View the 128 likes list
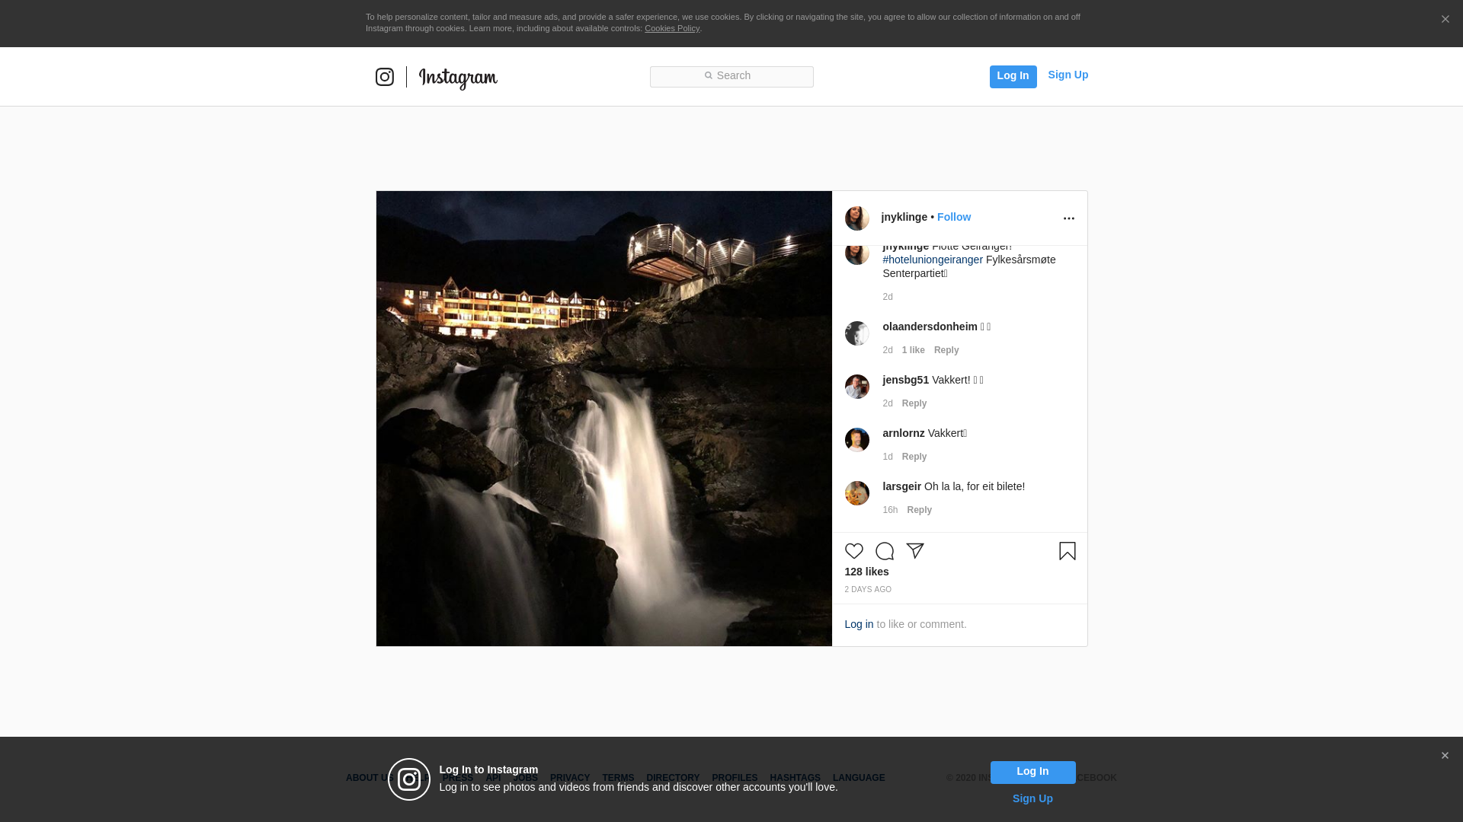The height and width of the screenshot is (822, 1463). 866,572
